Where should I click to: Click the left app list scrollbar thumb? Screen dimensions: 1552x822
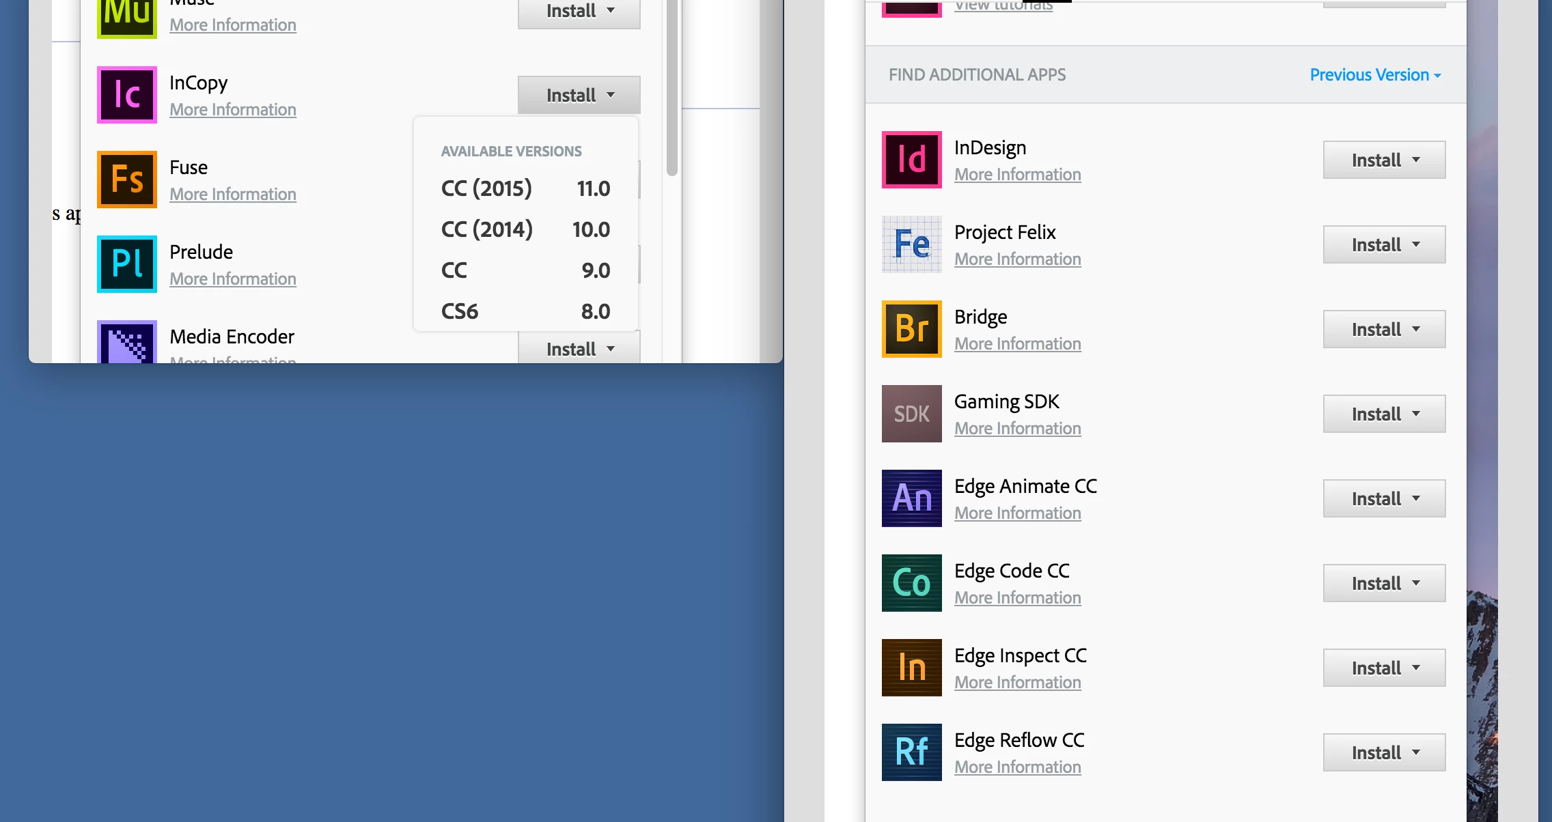point(672,87)
